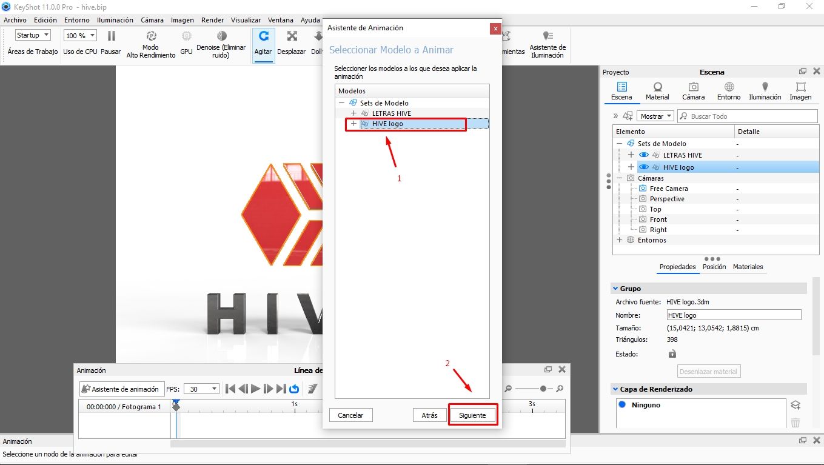Open the Edición menu
The image size is (824, 465).
pos(45,20)
